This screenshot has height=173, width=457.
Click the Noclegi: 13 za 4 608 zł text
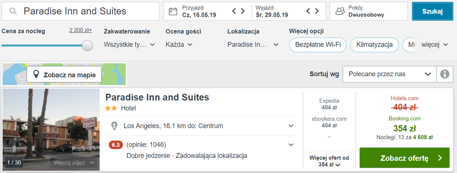pyautogui.click(x=404, y=137)
